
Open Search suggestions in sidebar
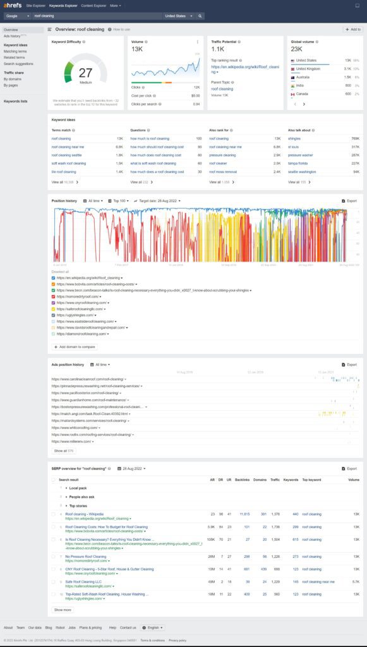click(x=18, y=64)
